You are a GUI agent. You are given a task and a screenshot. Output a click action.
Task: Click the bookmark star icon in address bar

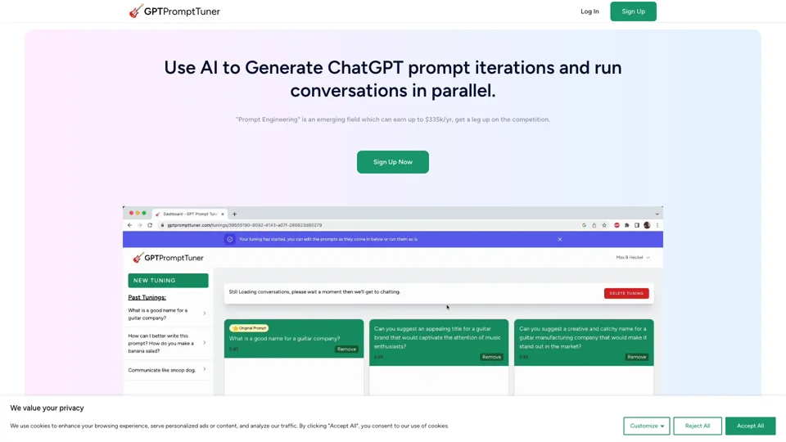[x=604, y=226]
